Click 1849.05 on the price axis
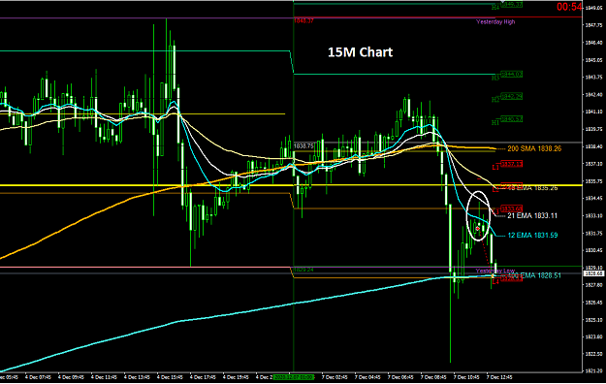Viewport: 606px width, 384px height. click(594, 8)
